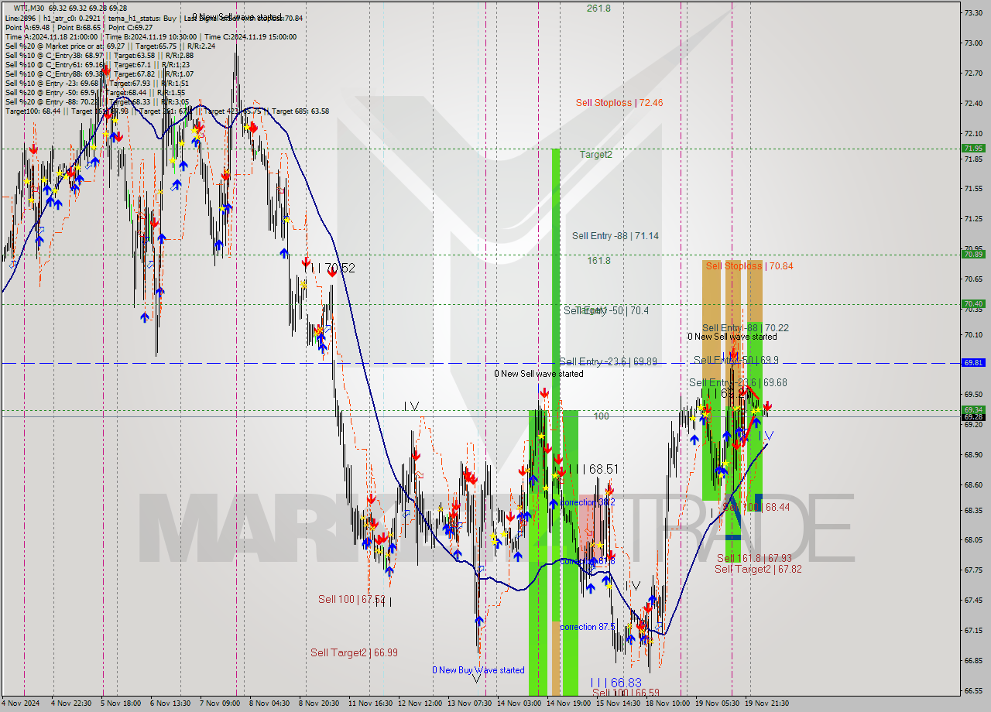Click the green 71.95 price tag
Screen dimensions: 991x712
[973, 148]
